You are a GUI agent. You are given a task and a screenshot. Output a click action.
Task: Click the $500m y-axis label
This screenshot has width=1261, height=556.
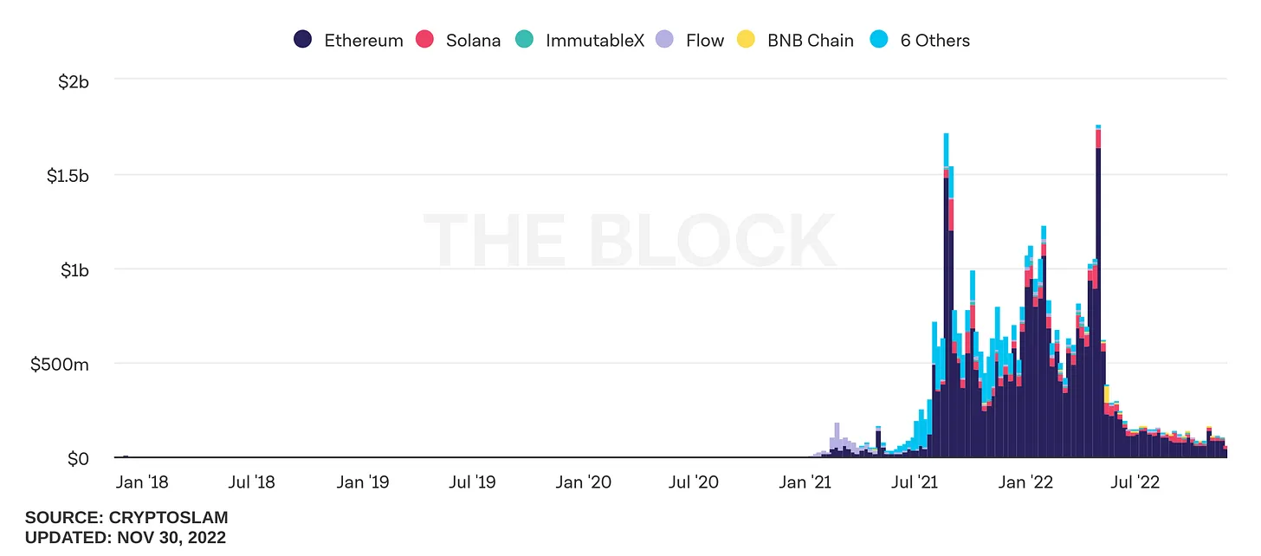60,364
